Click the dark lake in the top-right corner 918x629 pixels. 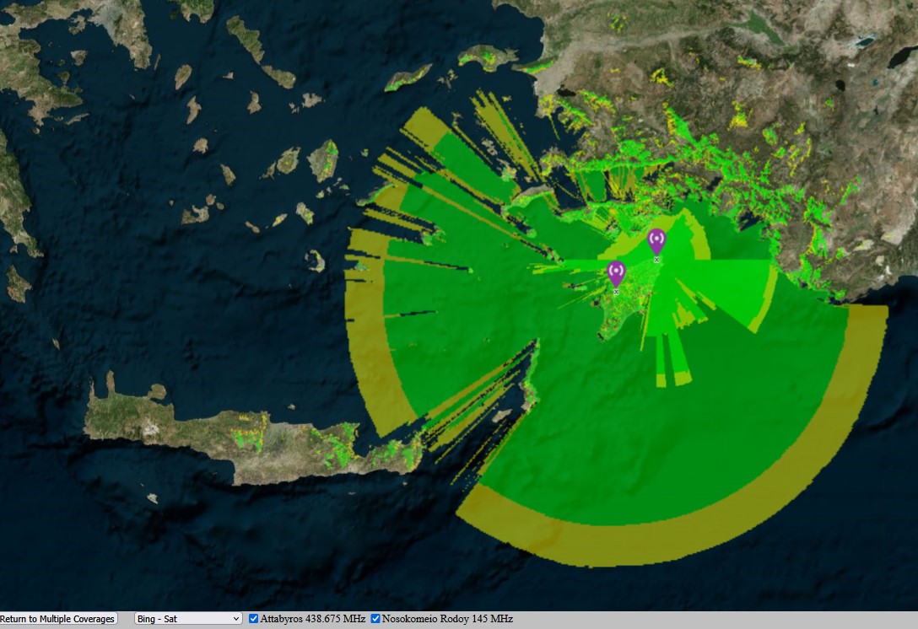tap(902, 56)
